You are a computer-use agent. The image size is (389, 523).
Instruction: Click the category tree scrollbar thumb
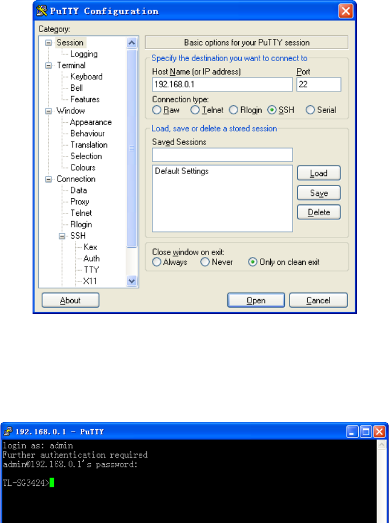(x=132, y=148)
